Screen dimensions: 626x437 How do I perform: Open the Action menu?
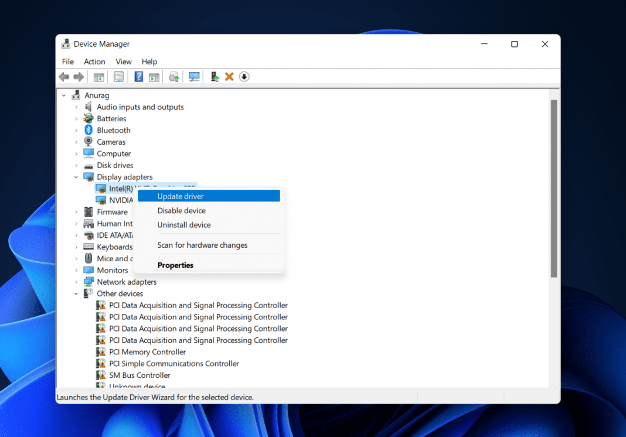click(x=94, y=61)
